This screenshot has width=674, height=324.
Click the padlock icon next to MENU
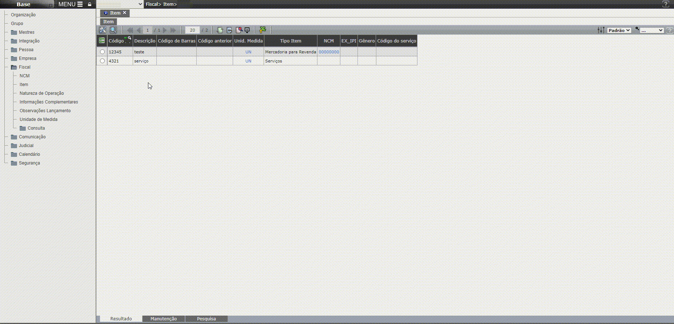pos(89,4)
